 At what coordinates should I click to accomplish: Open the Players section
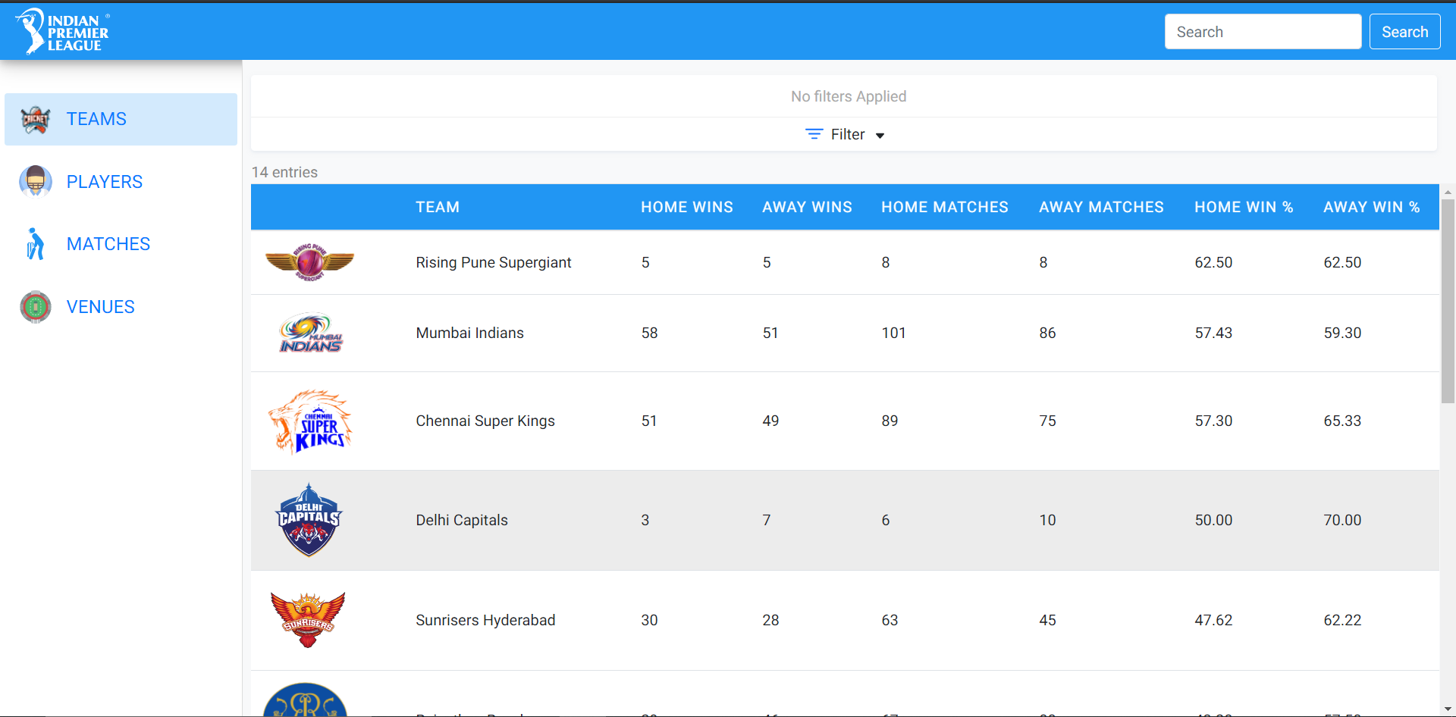tap(121, 182)
